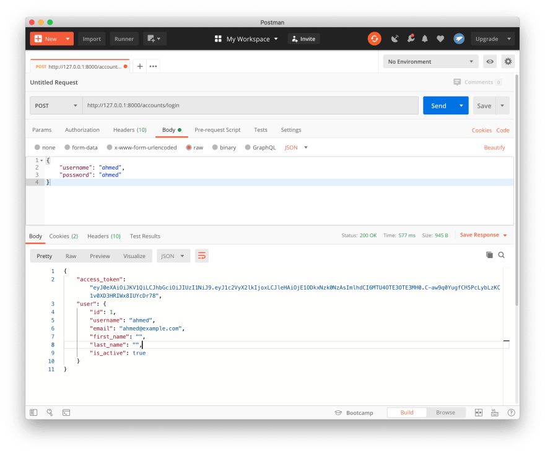Open Find and Replace in status bar
The height and width of the screenshot is (453, 545).
[x=50, y=412]
